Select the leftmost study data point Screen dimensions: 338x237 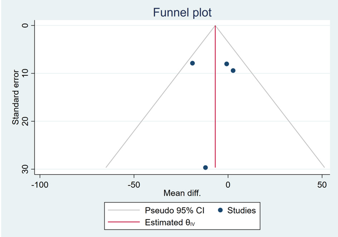[x=192, y=63]
